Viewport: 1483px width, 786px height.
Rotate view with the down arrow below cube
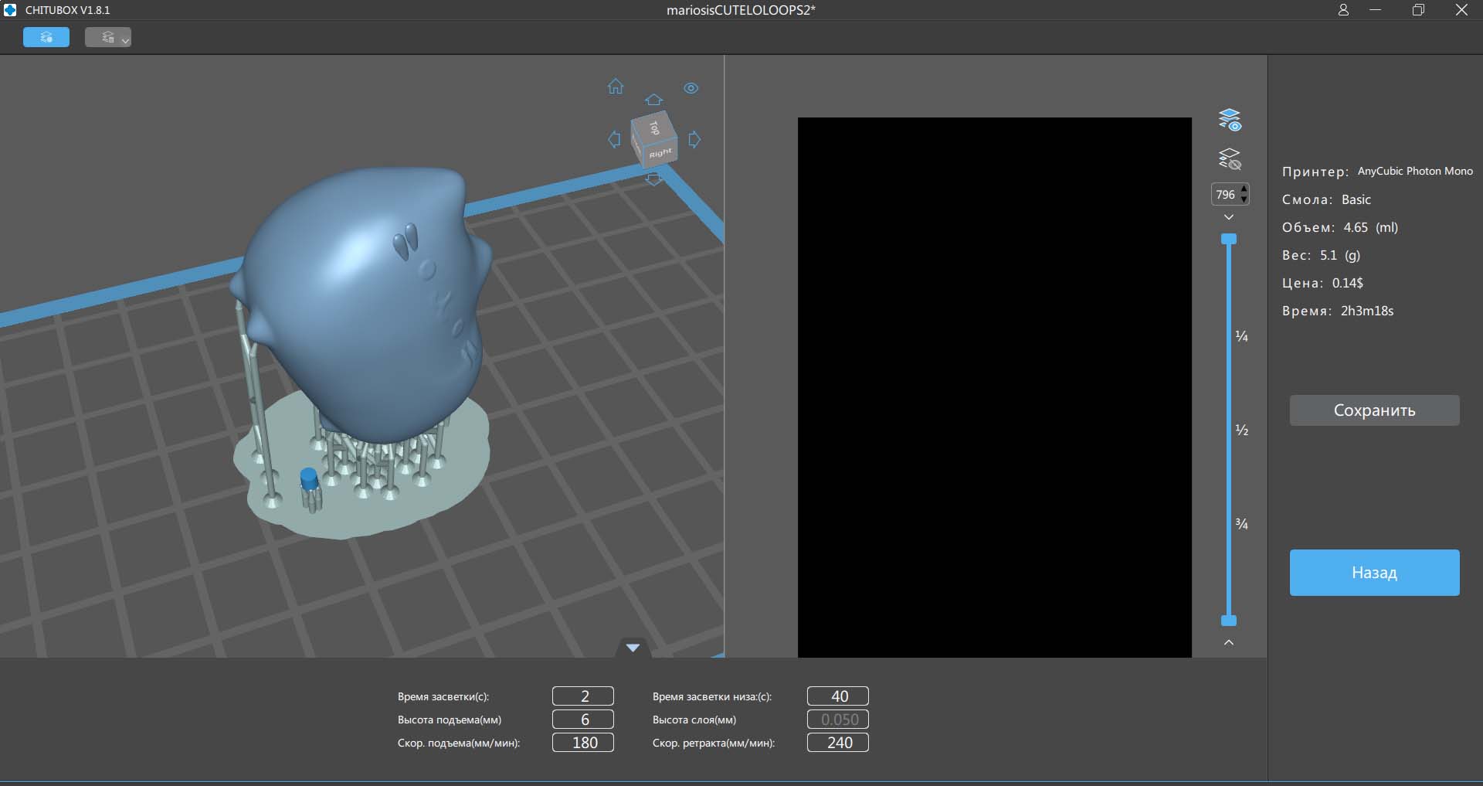(653, 180)
